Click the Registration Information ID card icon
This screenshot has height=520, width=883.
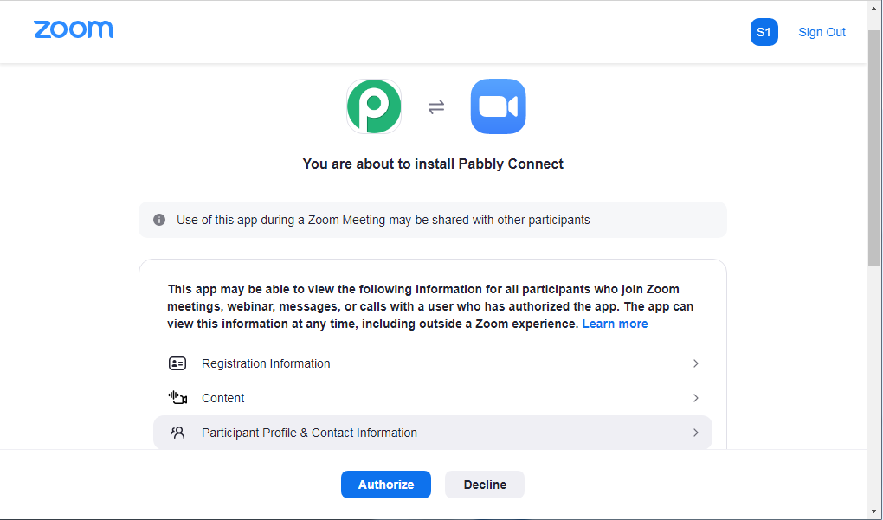(x=177, y=363)
